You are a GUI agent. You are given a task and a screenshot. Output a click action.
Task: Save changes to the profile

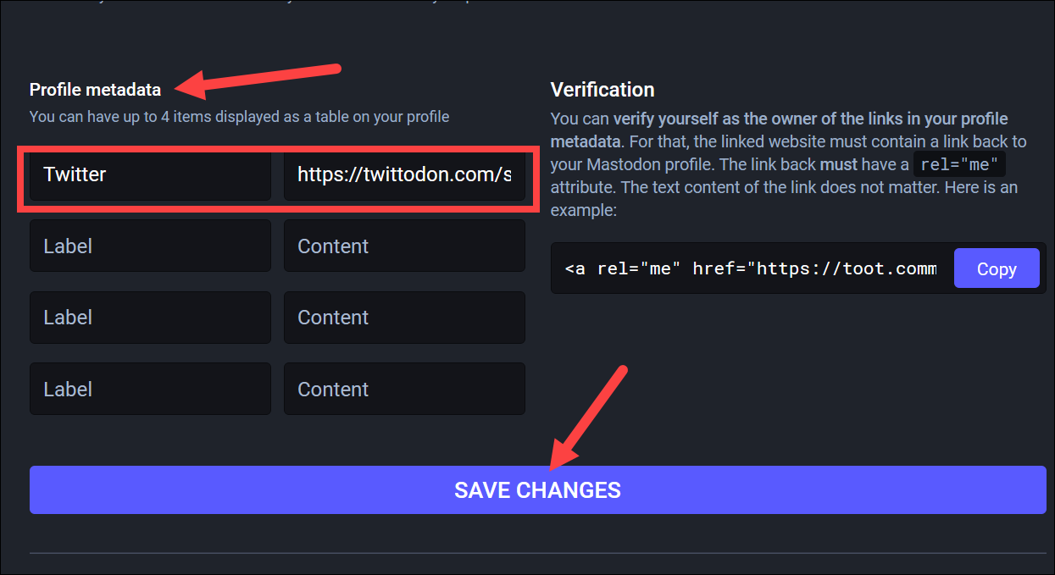pos(538,489)
